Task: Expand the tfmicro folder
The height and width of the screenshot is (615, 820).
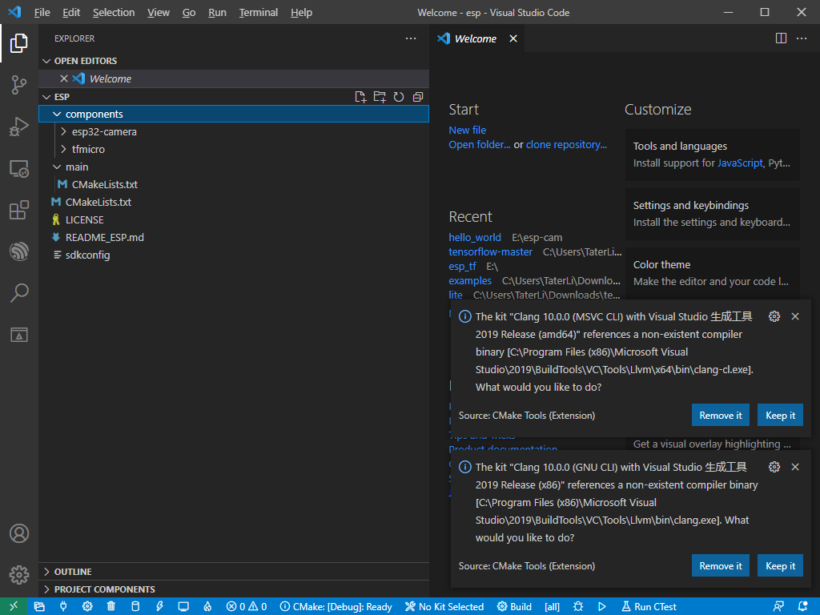Action: point(64,149)
